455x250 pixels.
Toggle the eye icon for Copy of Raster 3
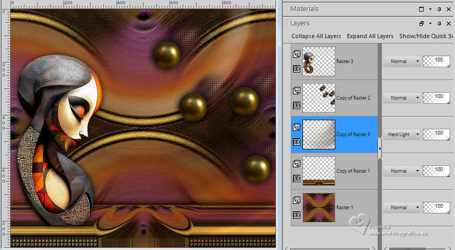coord(296,142)
